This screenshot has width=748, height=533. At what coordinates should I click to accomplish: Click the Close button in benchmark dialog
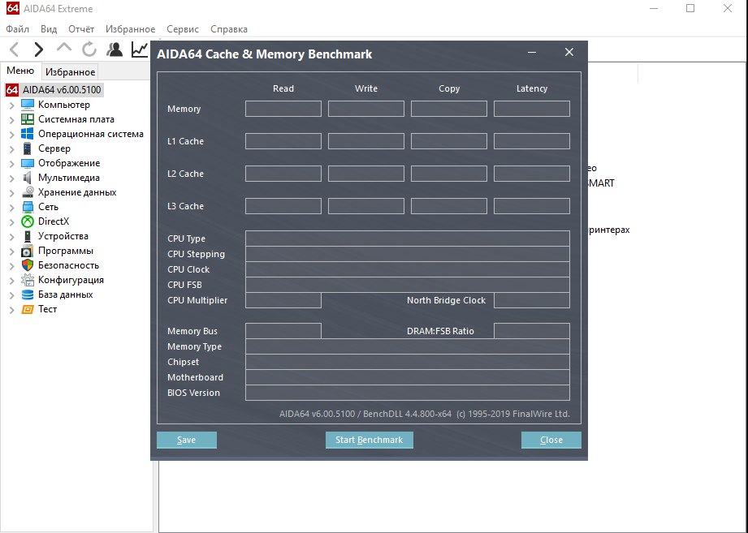pos(551,441)
